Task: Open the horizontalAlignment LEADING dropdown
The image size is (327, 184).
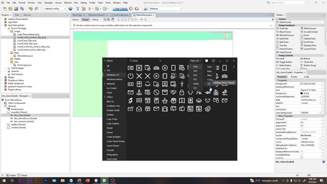Action: coord(320,97)
